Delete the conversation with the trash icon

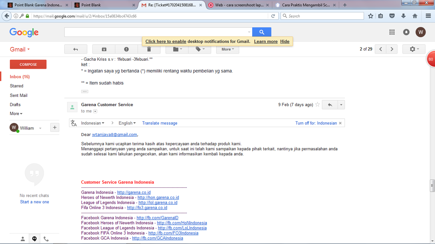pyautogui.click(x=149, y=49)
